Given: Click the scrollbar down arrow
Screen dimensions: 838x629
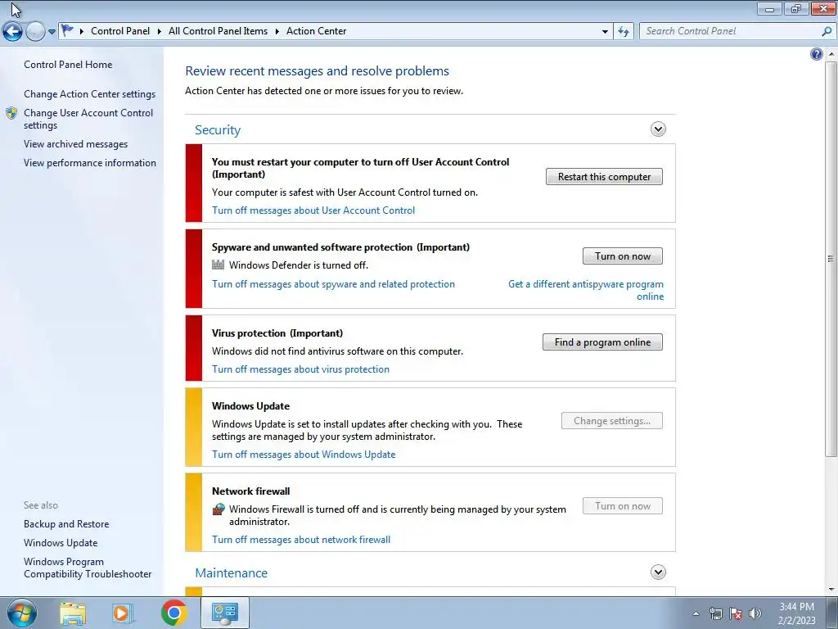Looking at the screenshot, I should pos(831,590).
